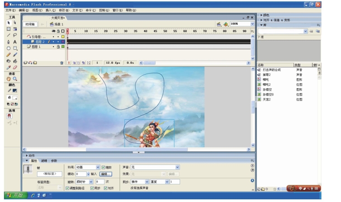
Task: Select the Selection (arrow) tool
Action: pyautogui.click(x=9, y=23)
